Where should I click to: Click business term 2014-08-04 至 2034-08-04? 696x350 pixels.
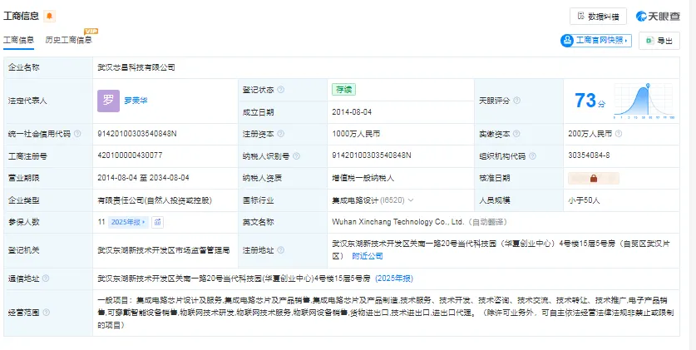click(143, 177)
